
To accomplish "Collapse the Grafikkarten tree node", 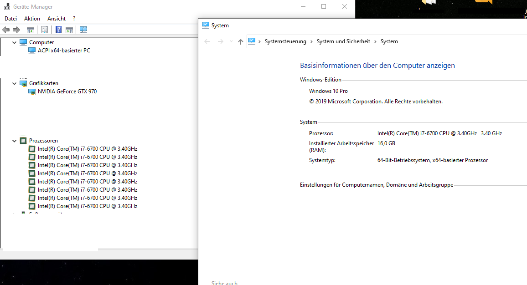I will pos(15,83).
